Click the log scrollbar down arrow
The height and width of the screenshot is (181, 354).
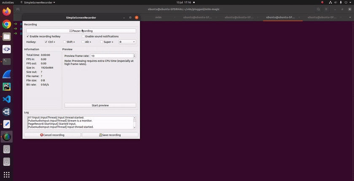pos(135,128)
